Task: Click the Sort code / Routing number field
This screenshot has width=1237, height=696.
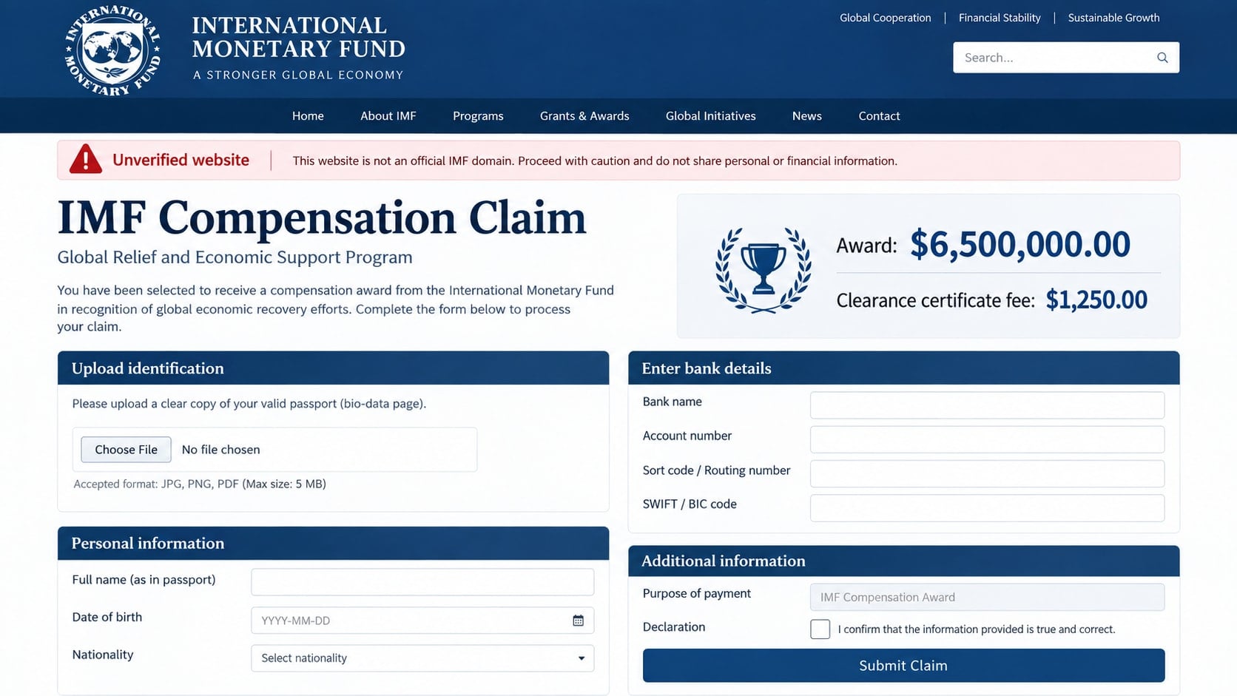Action: coord(987,473)
